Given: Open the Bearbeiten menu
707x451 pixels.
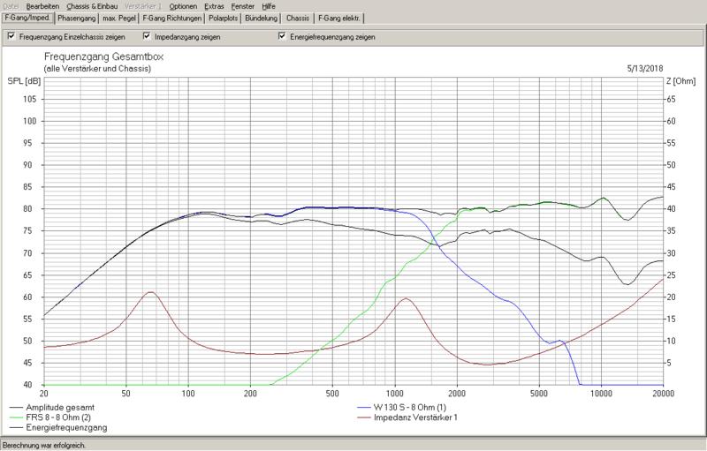Looking at the screenshot, I should [43, 6].
